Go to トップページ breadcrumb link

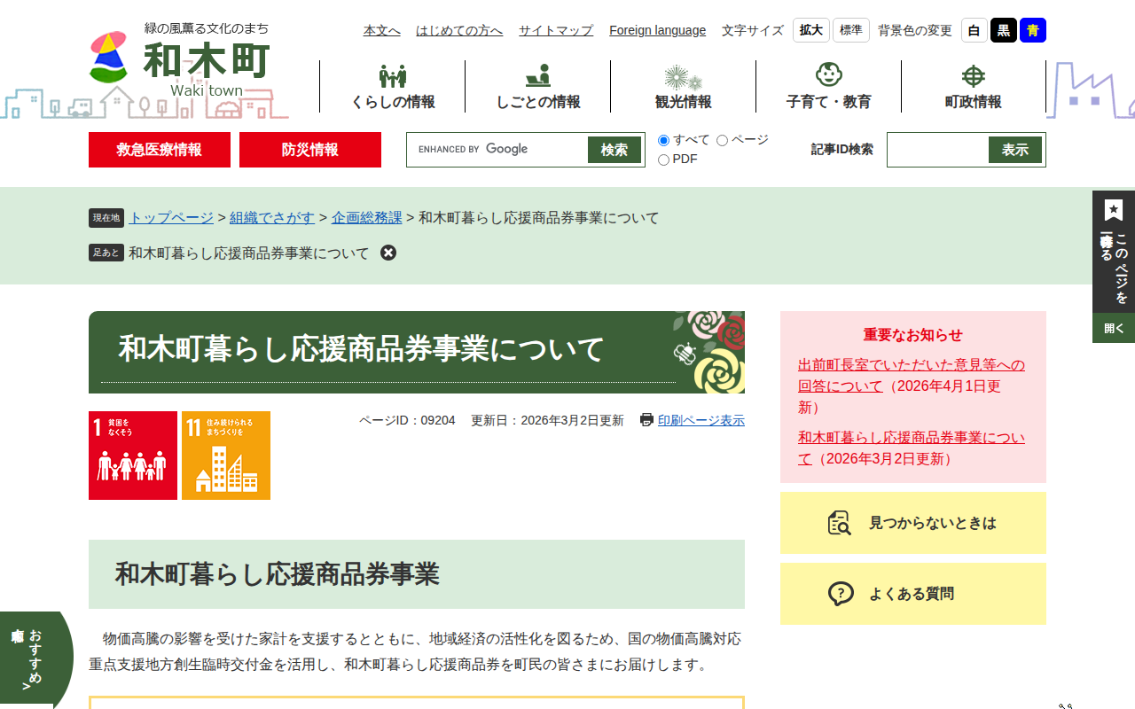click(171, 217)
